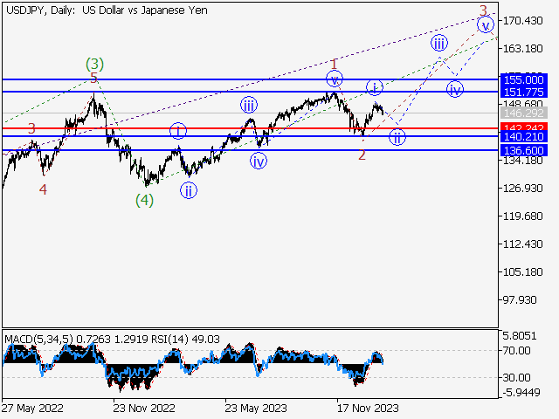
Task: Click the -5.9449 indicator scale value
Action: 521,393
